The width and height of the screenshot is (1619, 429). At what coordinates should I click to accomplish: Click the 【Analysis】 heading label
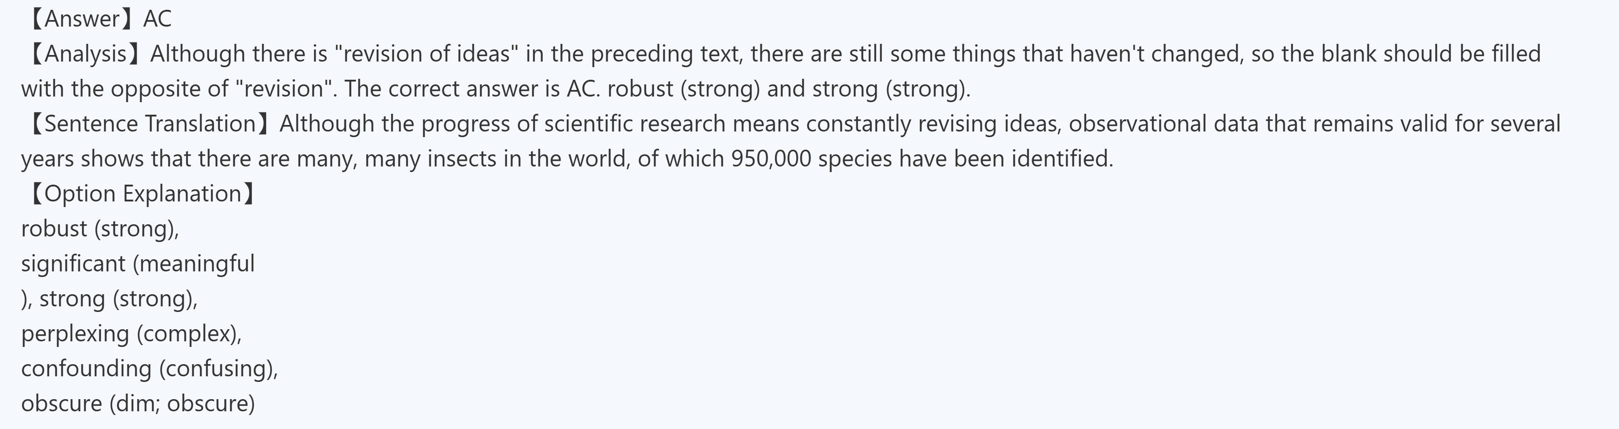84,54
